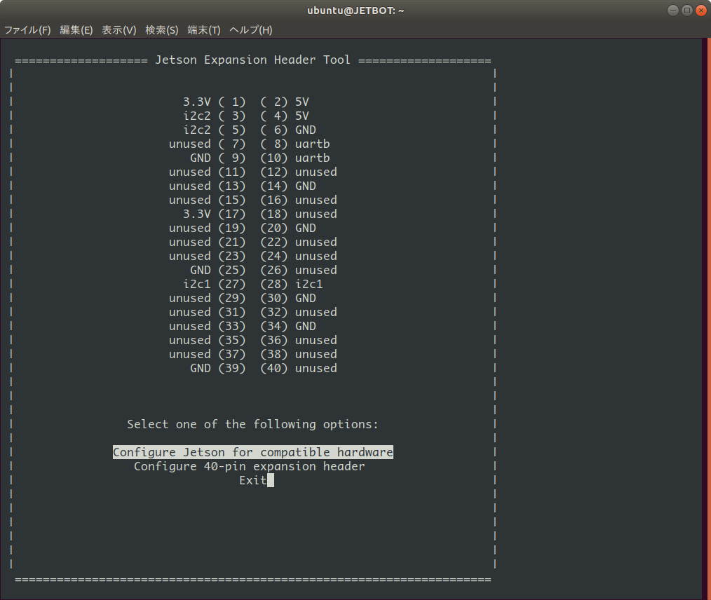Click the uartb label at pin 8
This screenshot has height=600, width=711.
[313, 144]
